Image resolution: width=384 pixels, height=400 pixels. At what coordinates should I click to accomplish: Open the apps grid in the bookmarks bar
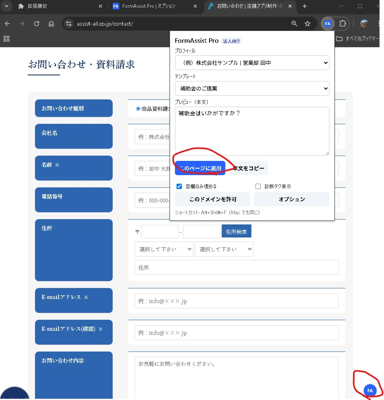[7, 39]
